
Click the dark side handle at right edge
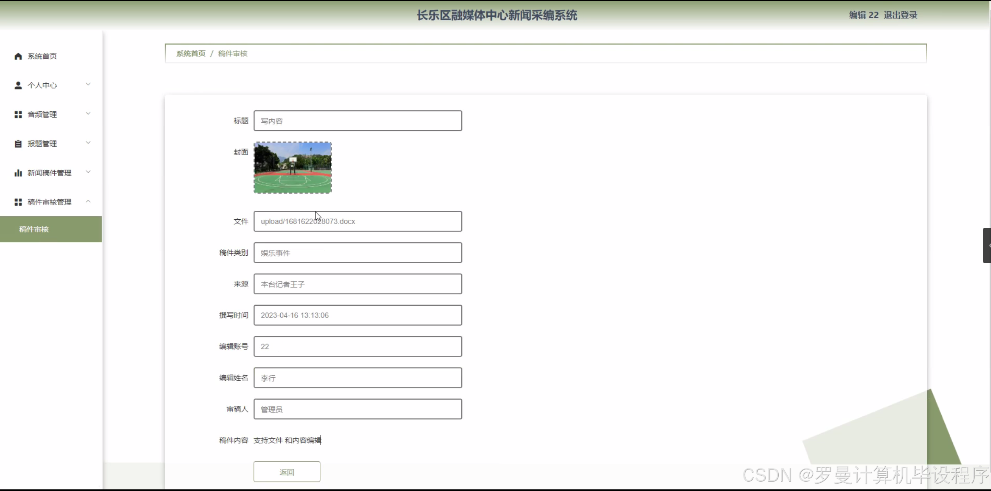coord(987,245)
